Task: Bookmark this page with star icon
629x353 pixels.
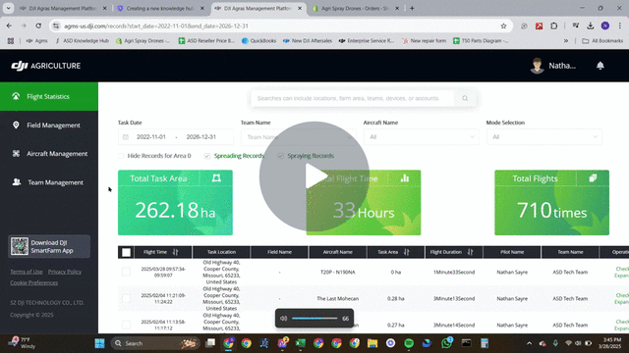Action: pyautogui.click(x=503, y=26)
